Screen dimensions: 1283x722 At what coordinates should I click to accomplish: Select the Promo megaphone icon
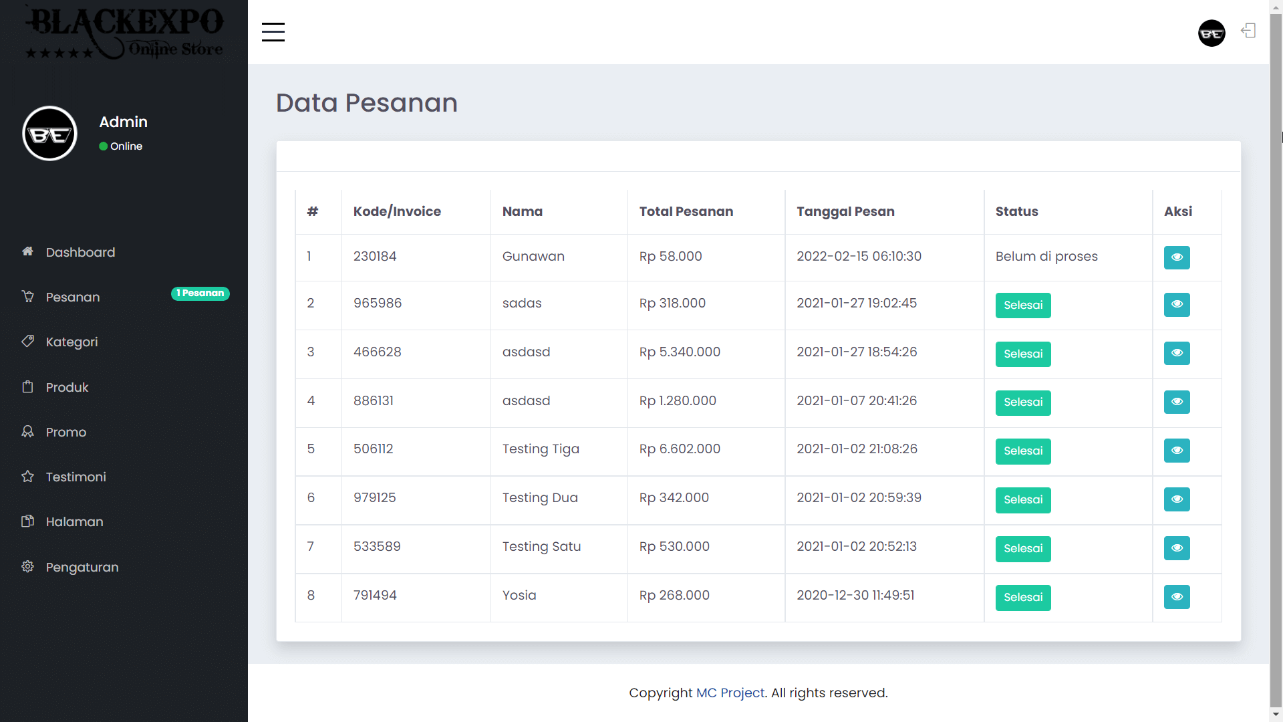point(27,431)
